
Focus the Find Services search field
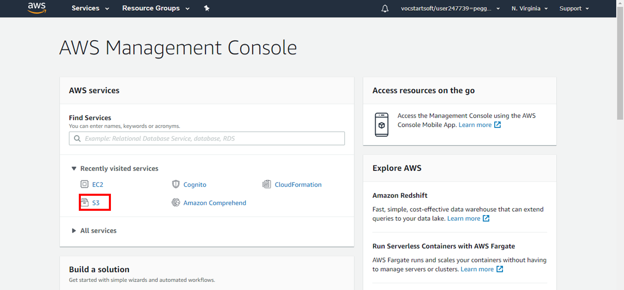(207, 139)
